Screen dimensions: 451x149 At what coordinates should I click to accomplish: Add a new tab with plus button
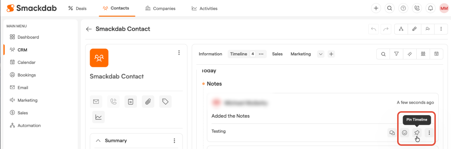[331, 54]
